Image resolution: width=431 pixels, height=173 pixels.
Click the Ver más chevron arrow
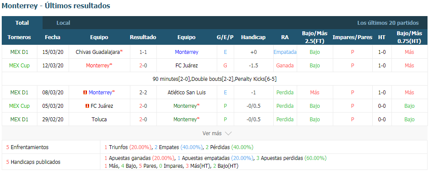[228, 133]
